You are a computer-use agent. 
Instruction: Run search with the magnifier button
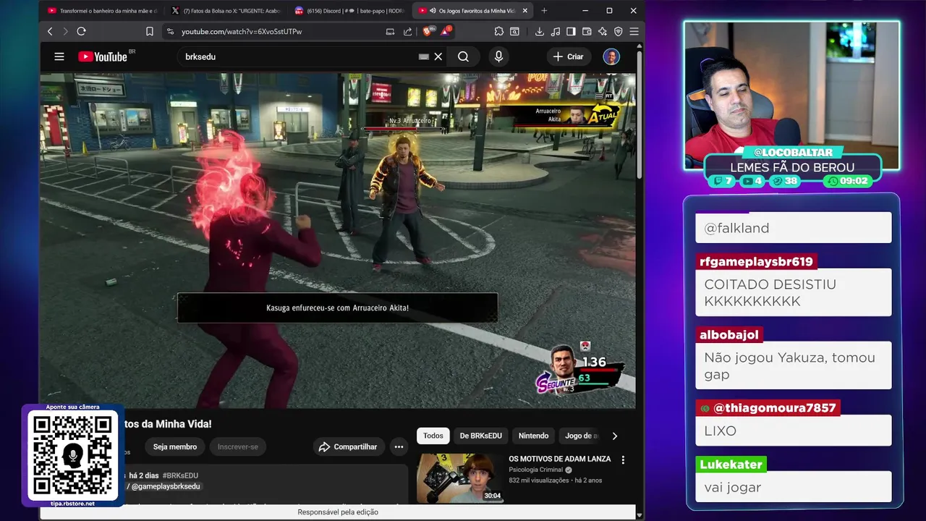point(463,56)
